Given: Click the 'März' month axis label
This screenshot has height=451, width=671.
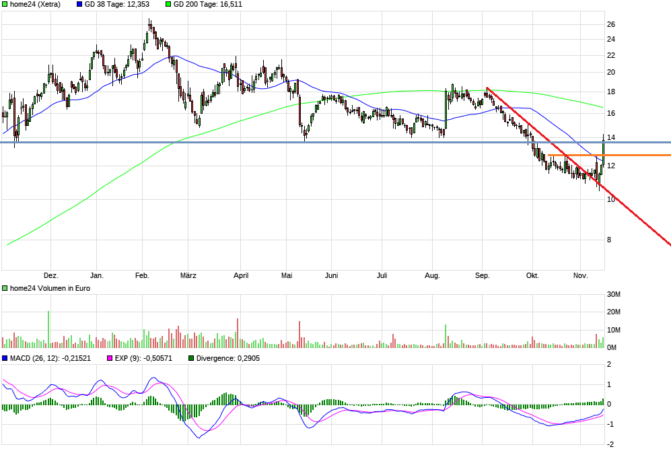Looking at the screenshot, I should coord(188,275).
